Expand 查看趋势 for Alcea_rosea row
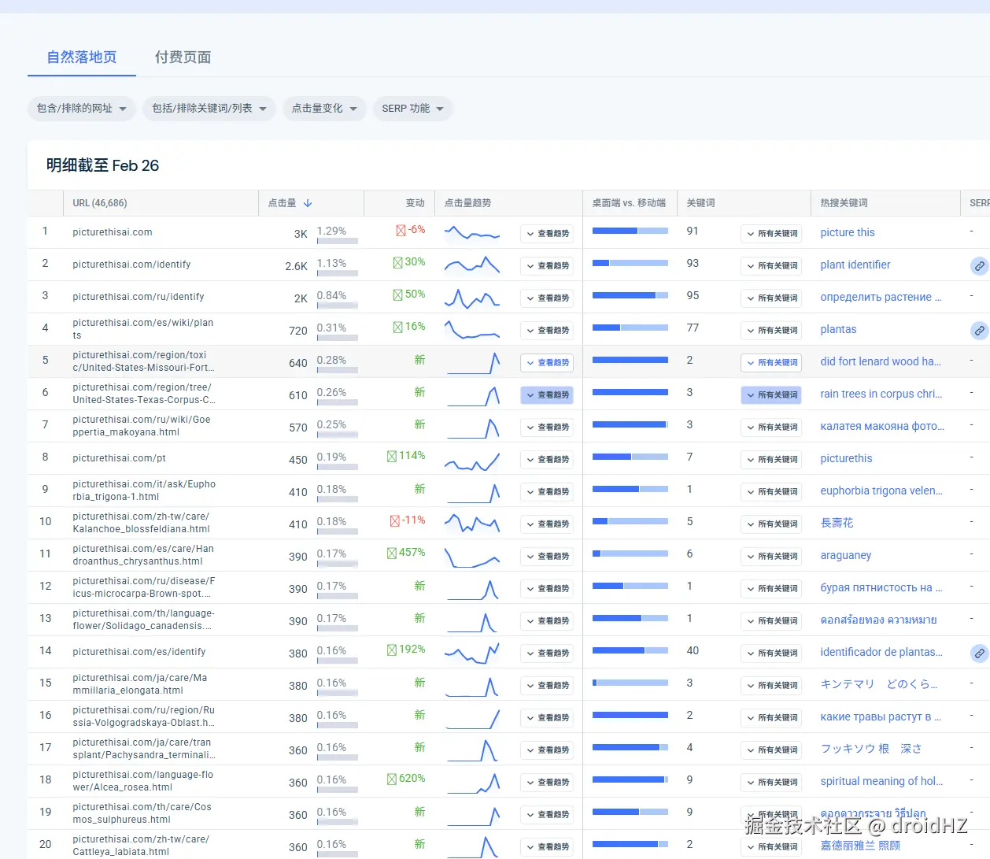 [547, 783]
